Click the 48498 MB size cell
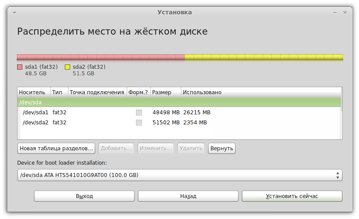The width and height of the screenshot is (359, 219). click(x=166, y=113)
